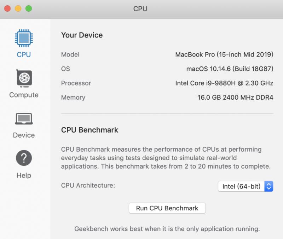This screenshot has height=239, width=283.
Task: Expand the CPU Architecture dropdown arrows
Action: (x=269, y=186)
